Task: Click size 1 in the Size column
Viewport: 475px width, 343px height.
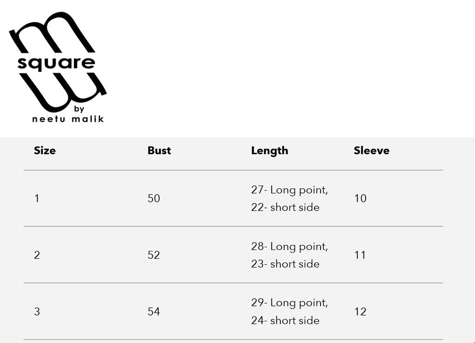Action: coord(37,199)
